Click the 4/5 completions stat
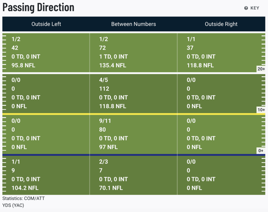 (x=104, y=80)
